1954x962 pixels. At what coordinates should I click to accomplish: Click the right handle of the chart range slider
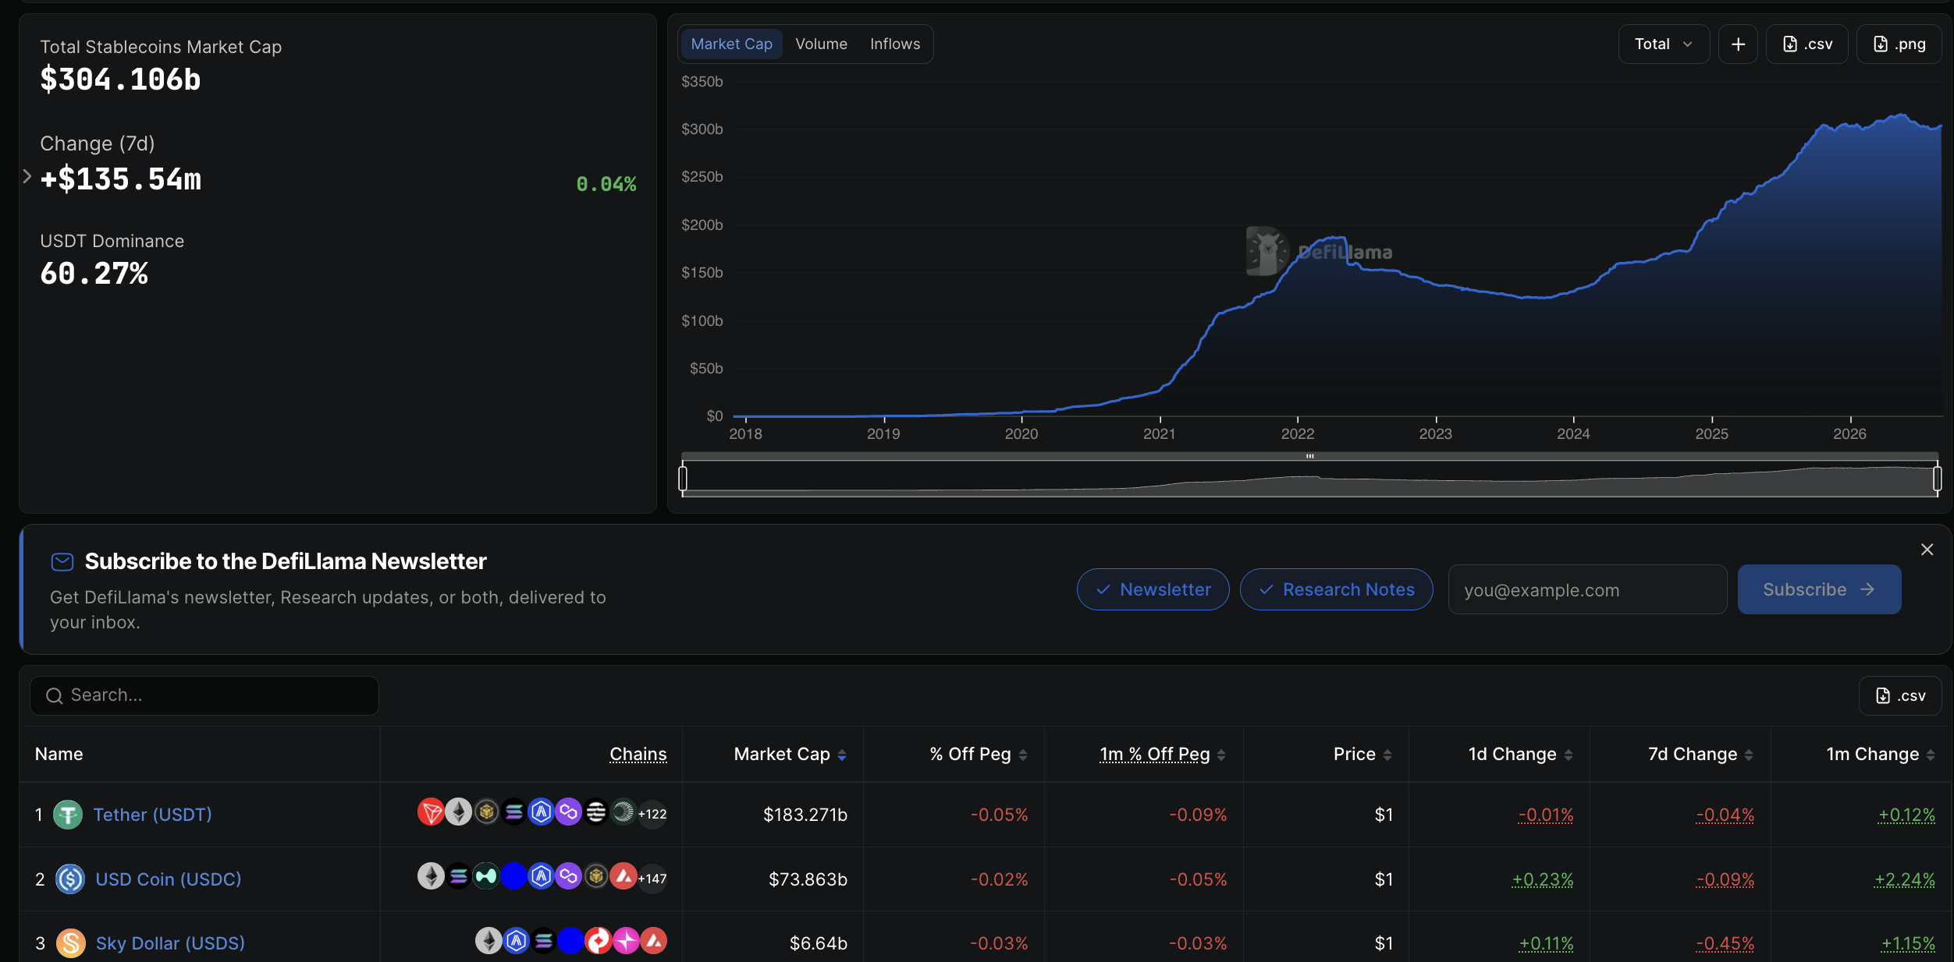[x=1937, y=478]
